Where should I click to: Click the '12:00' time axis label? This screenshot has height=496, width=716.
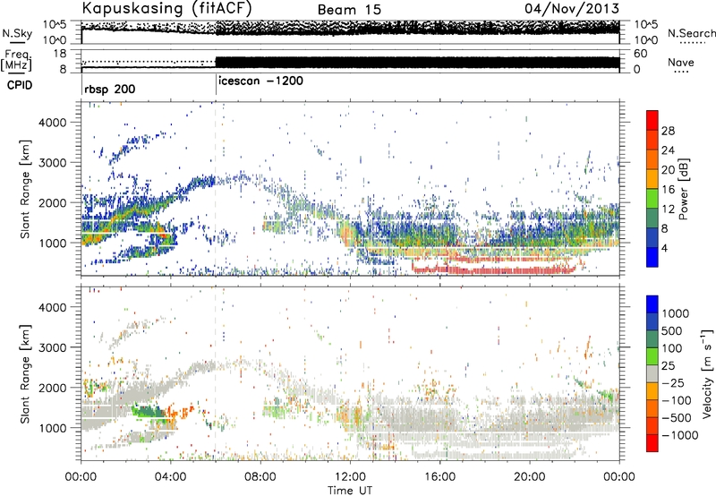tap(350, 476)
